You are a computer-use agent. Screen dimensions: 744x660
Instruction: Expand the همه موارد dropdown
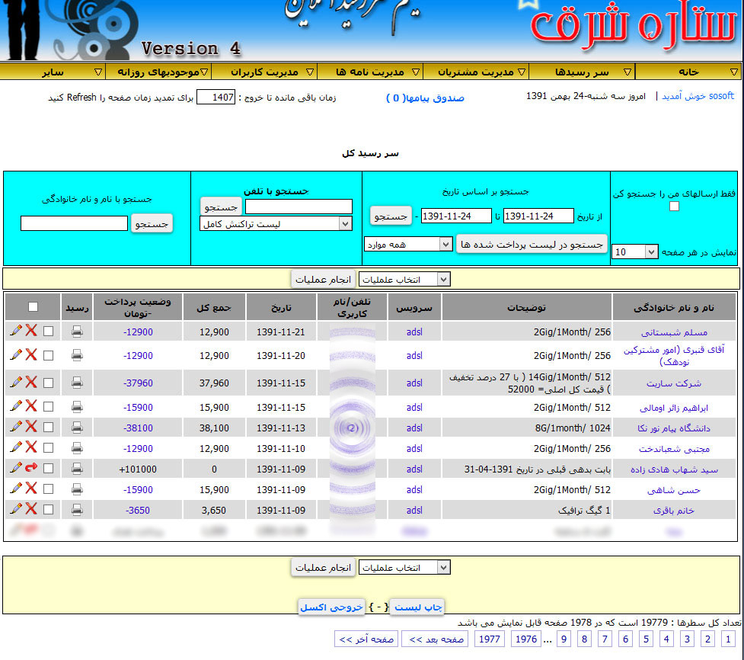(408, 244)
